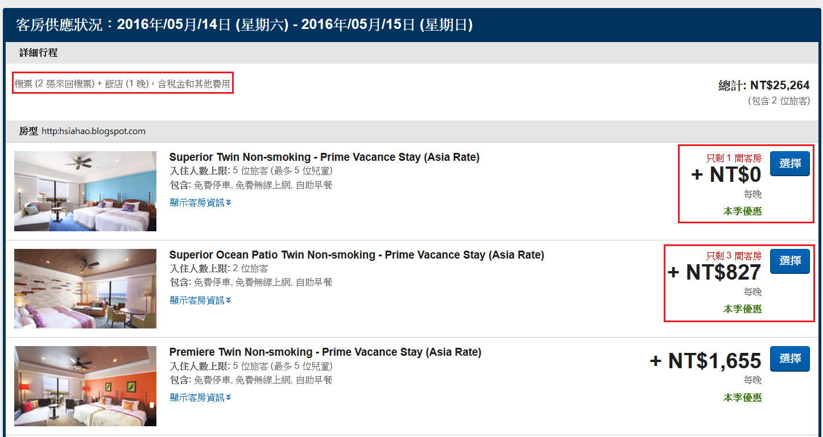Click the 詳細行程 section header
This screenshot has width=823, height=437.
tap(38, 53)
